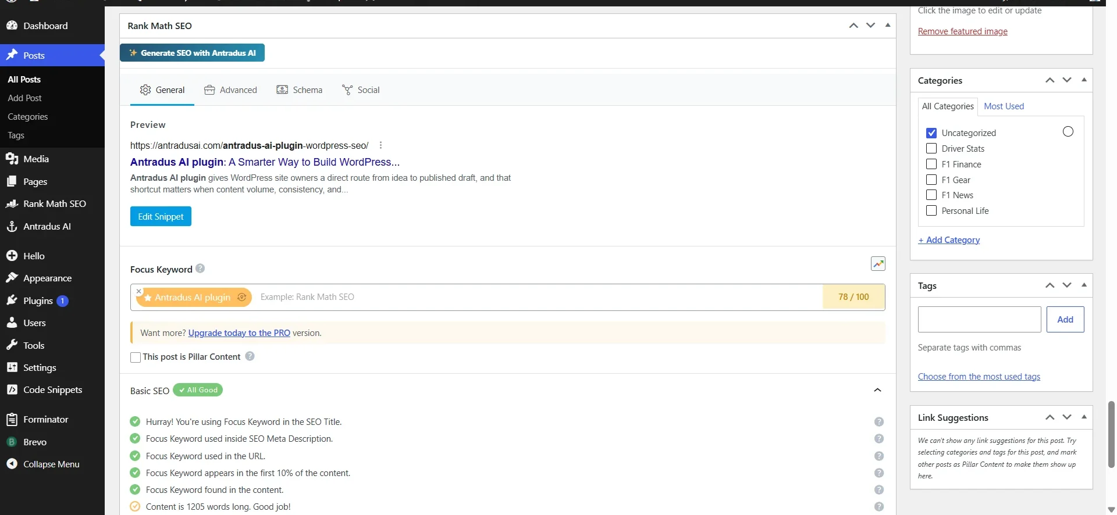Toggle the Categories panel triangle

(x=1084, y=80)
